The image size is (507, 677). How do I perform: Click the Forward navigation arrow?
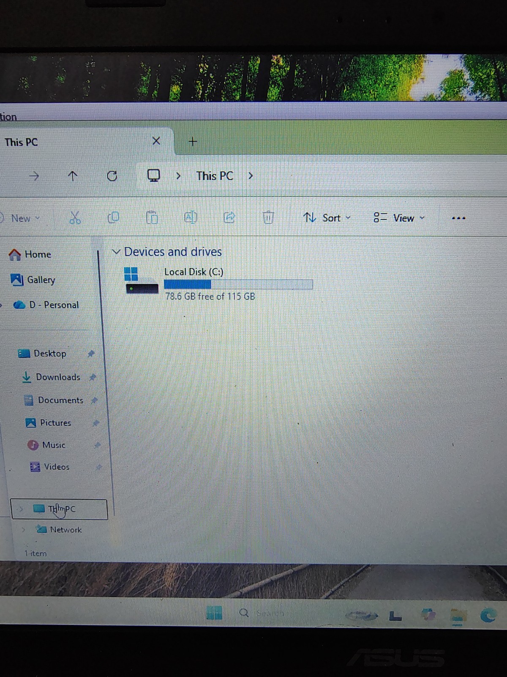(x=34, y=176)
